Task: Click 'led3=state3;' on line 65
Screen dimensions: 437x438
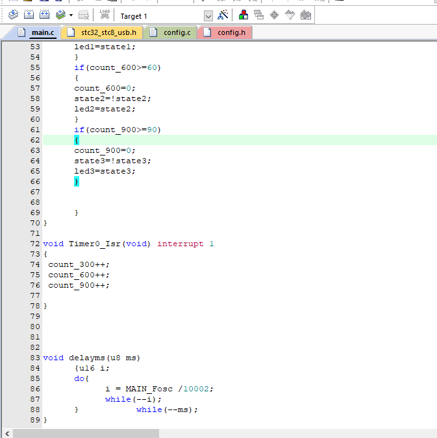Action: [105, 171]
